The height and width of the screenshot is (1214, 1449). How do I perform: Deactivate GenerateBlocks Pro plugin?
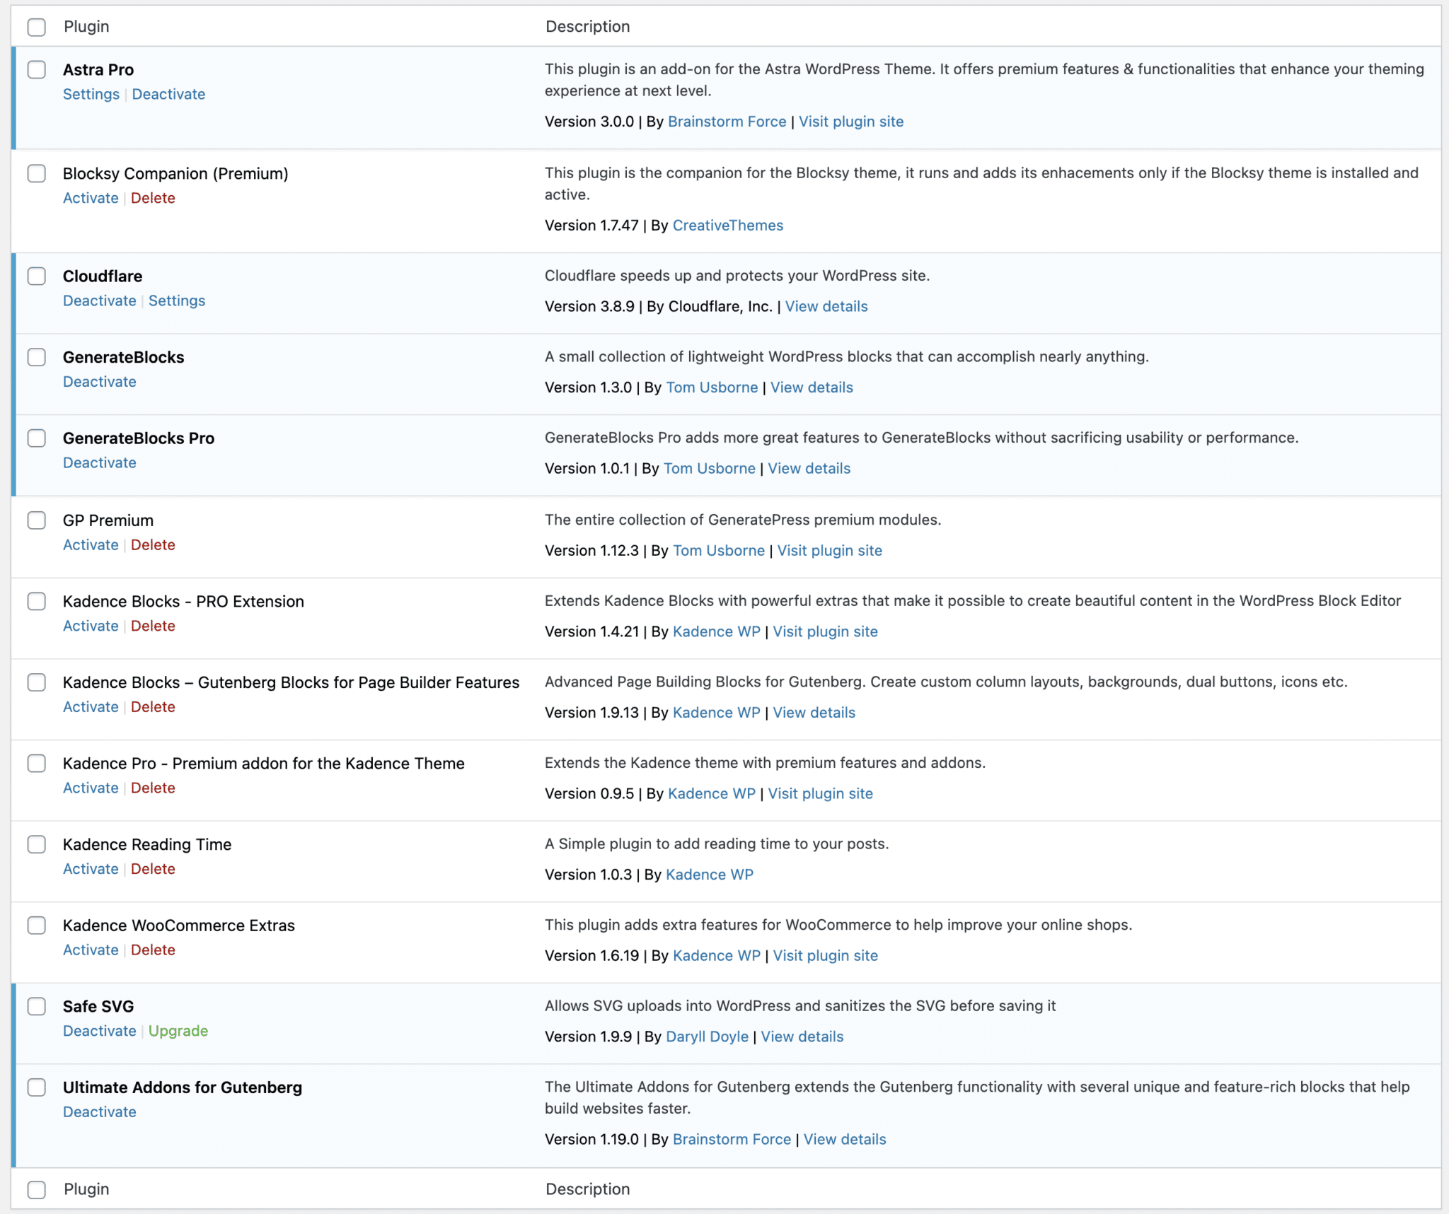100,462
